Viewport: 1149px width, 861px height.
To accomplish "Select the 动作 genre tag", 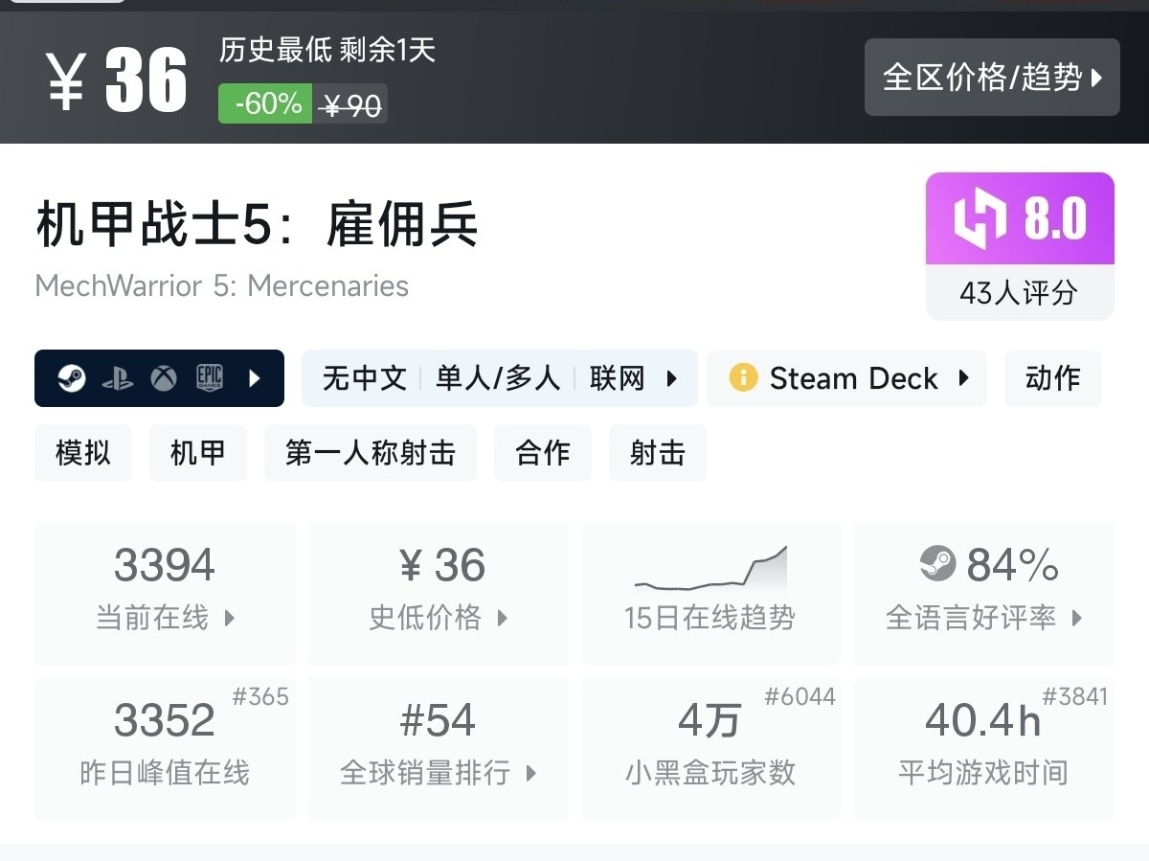I will tap(1052, 378).
